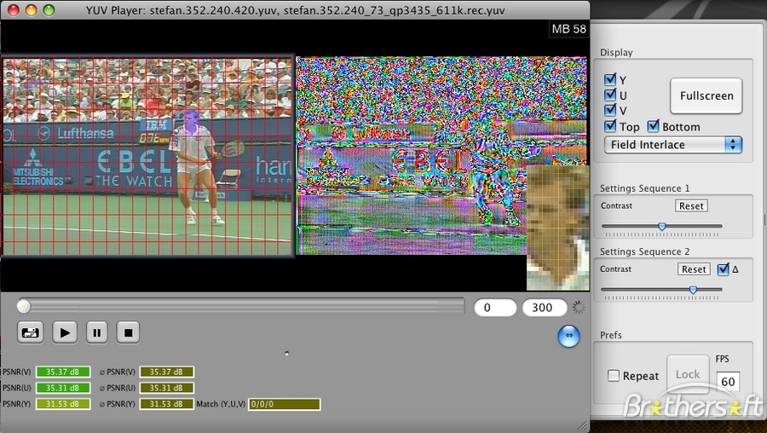Click the average ⌀ PSNR(V) value 35.37 dB
This screenshot has width=767, height=433.
tap(167, 372)
